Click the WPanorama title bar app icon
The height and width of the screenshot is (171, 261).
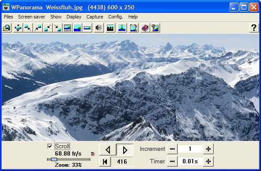[x=6, y=7]
